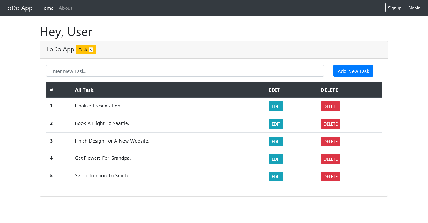428x223 pixels.
Task: Click the Signin button
Action: [414, 8]
